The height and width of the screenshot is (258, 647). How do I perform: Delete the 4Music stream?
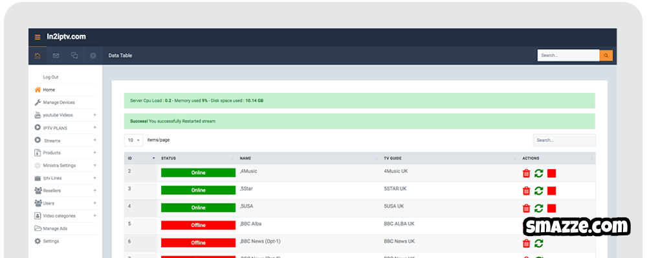tap(526, 174)
